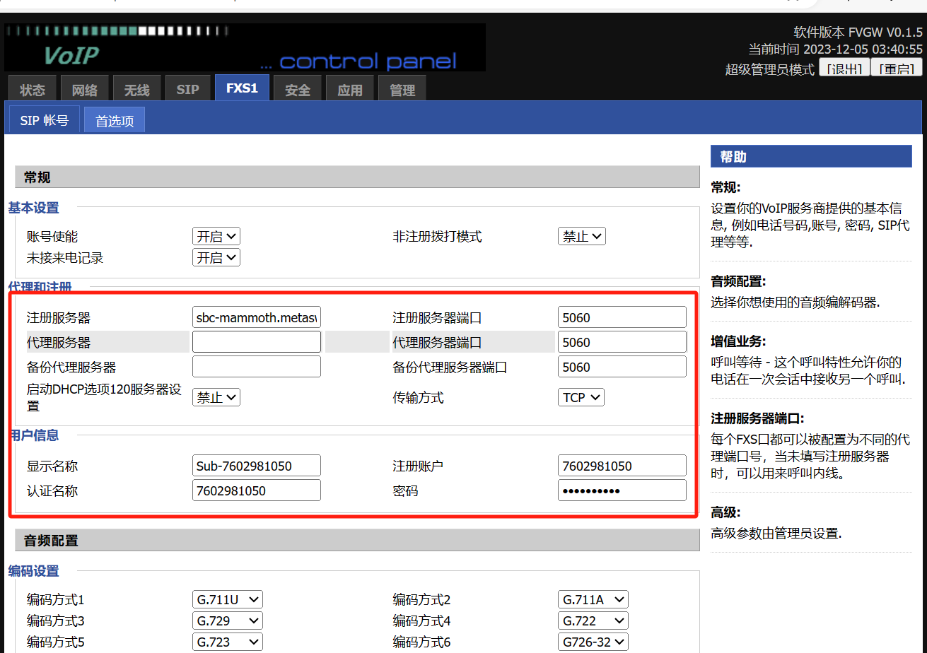
Task: Open the 安全 tab
Action: tap(298, 90)
